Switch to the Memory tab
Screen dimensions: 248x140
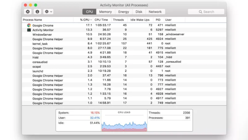point(105,12)
